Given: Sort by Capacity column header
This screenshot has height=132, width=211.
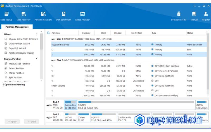Looking at the screenshot, I should (x=86, y=33).
